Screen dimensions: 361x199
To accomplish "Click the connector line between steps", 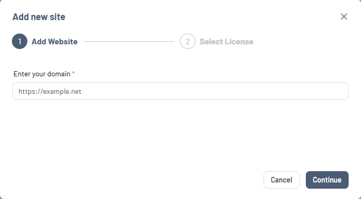I will pyautogui.click(x=129, y=41).
